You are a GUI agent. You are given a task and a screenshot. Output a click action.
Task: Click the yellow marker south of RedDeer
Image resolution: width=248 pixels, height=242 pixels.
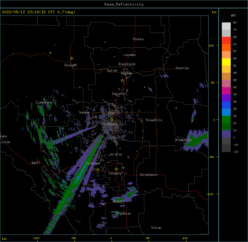(122, 81)
